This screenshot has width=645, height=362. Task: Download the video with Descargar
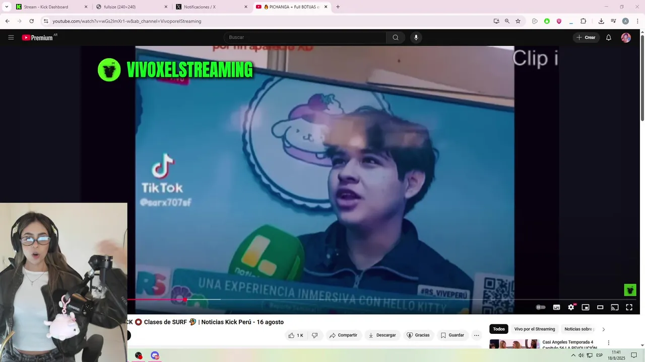[x=382, y=335]
